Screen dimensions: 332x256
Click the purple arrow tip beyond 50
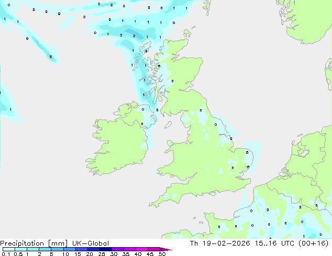[166, 249]
